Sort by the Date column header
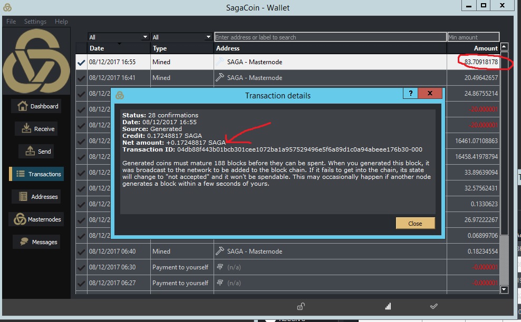The width and height of the screenshot is (521, 322). pos(119,48)
